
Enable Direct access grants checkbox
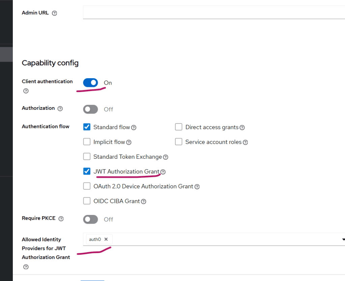coord(179,127)
